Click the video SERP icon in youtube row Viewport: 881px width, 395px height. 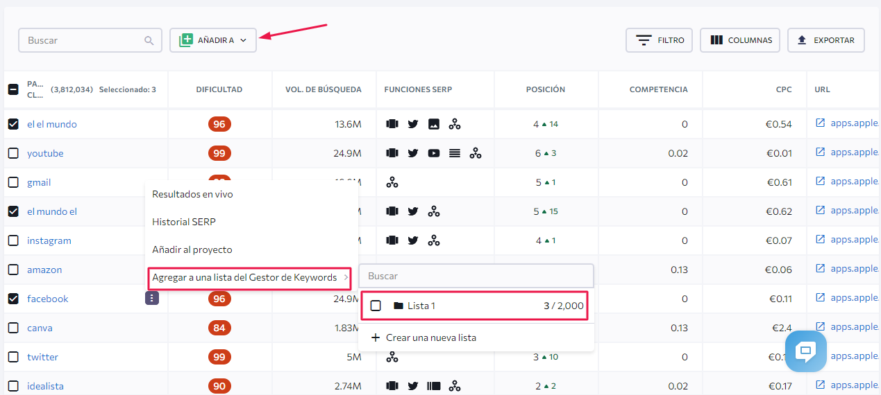pos(434,153)
